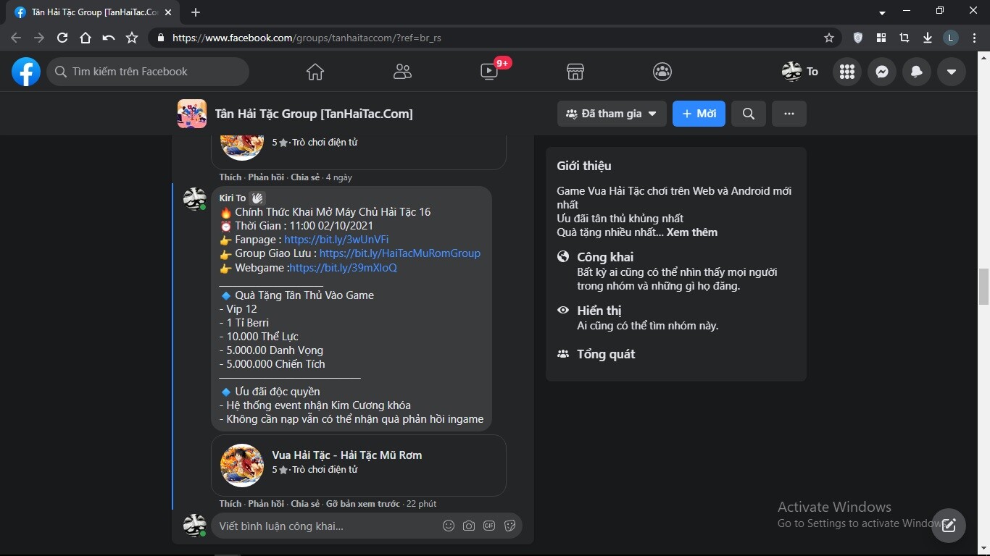Attach a photo with the camera icon
The image size is (990, 556).
click(x=469, y=526)
